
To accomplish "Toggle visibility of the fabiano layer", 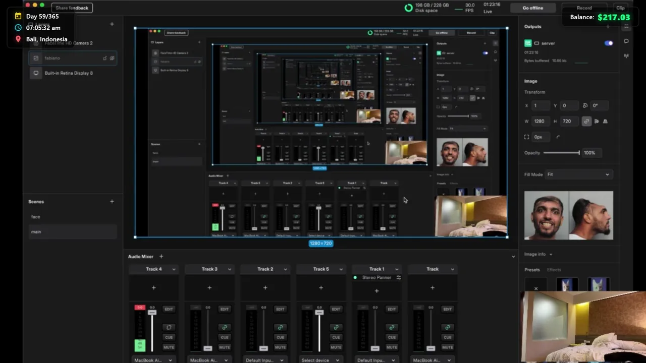I will (112, 58).
